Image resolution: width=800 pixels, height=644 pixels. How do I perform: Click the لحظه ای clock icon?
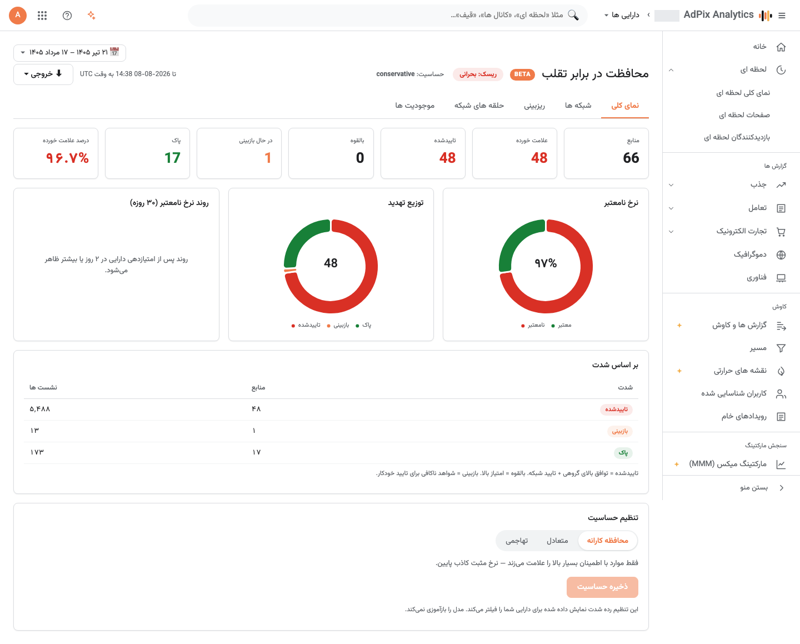tap(781, 69)
